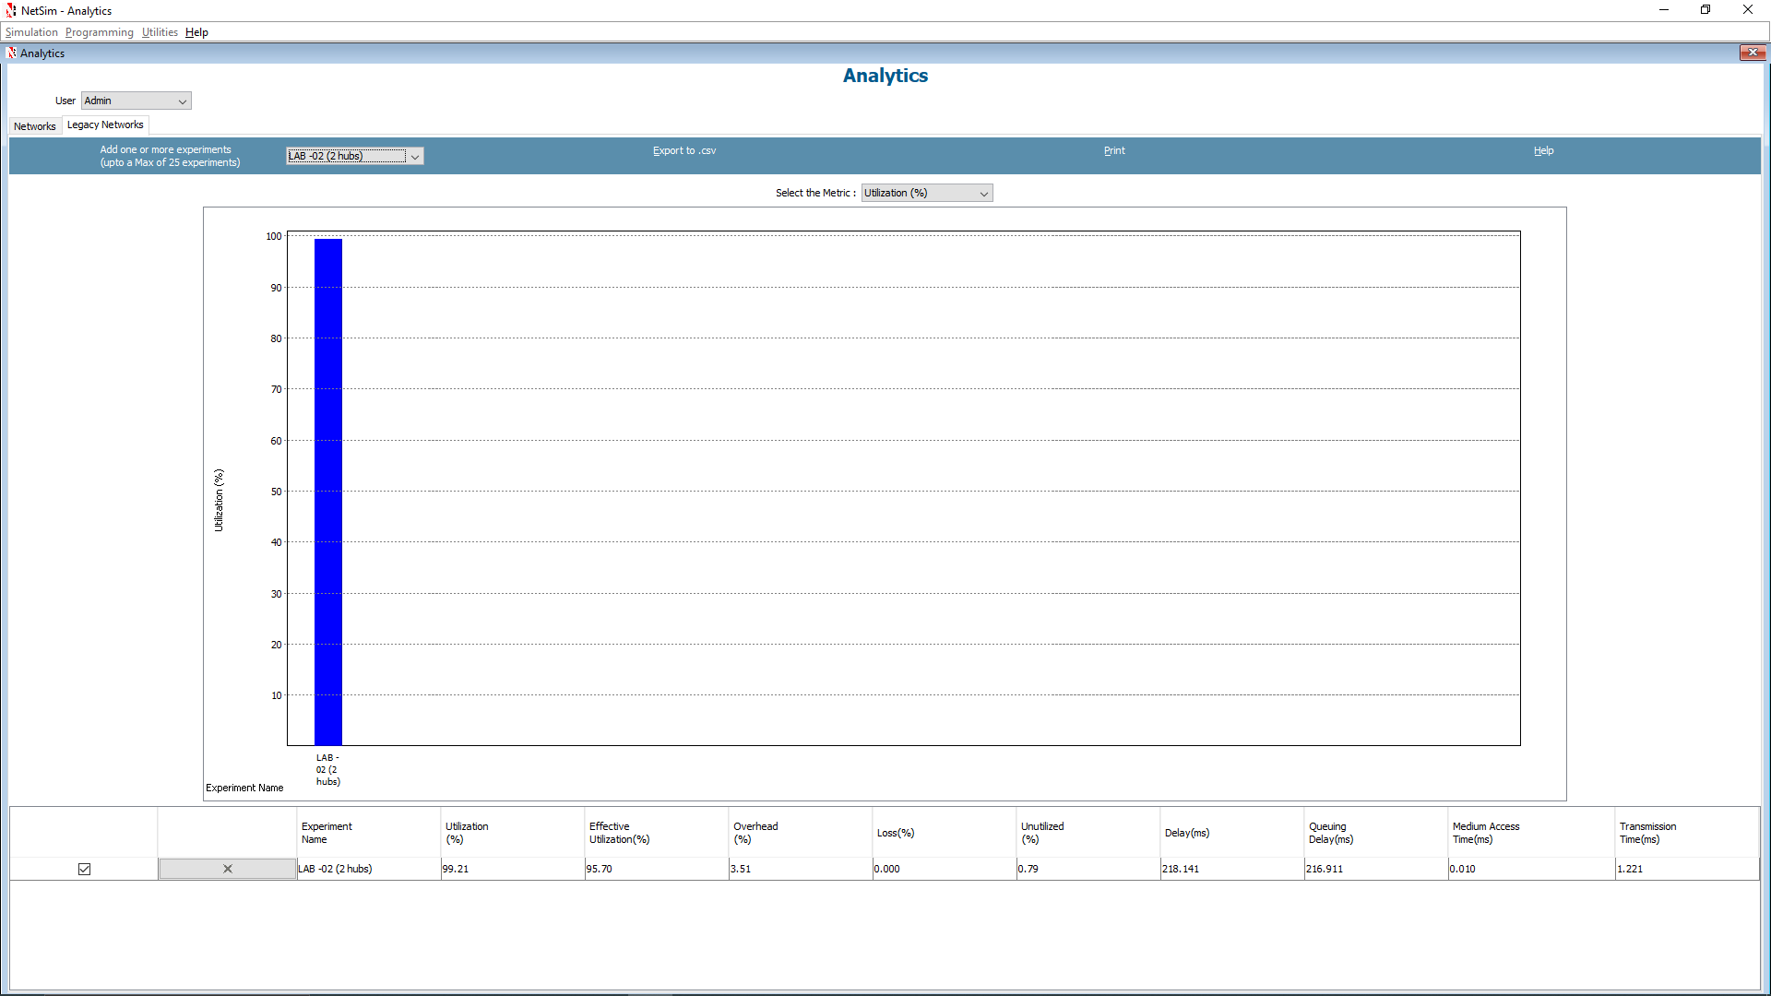Viewport: 1771px width, 996px height.
Task: Select the Medium Access Time 0.010 cell
Action: click(x=1531, y=869)
